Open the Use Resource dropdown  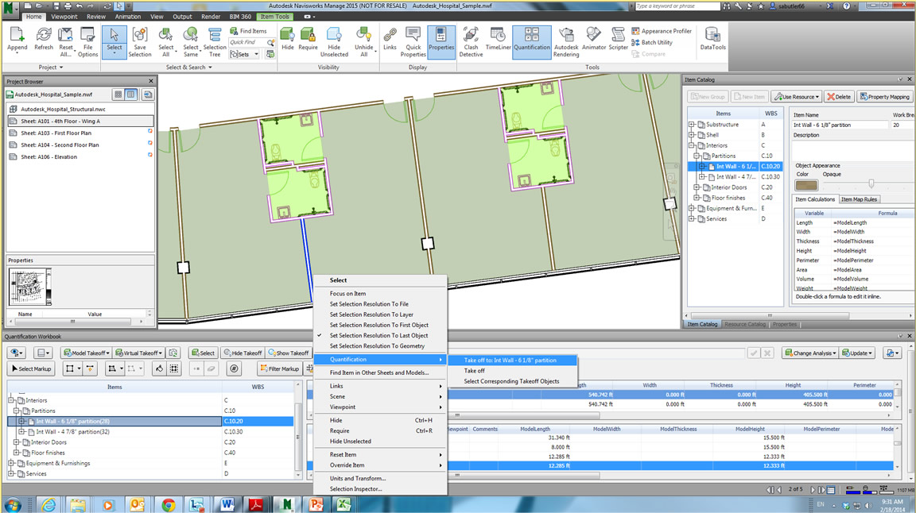pyautogui.click(x=796, y=97)
